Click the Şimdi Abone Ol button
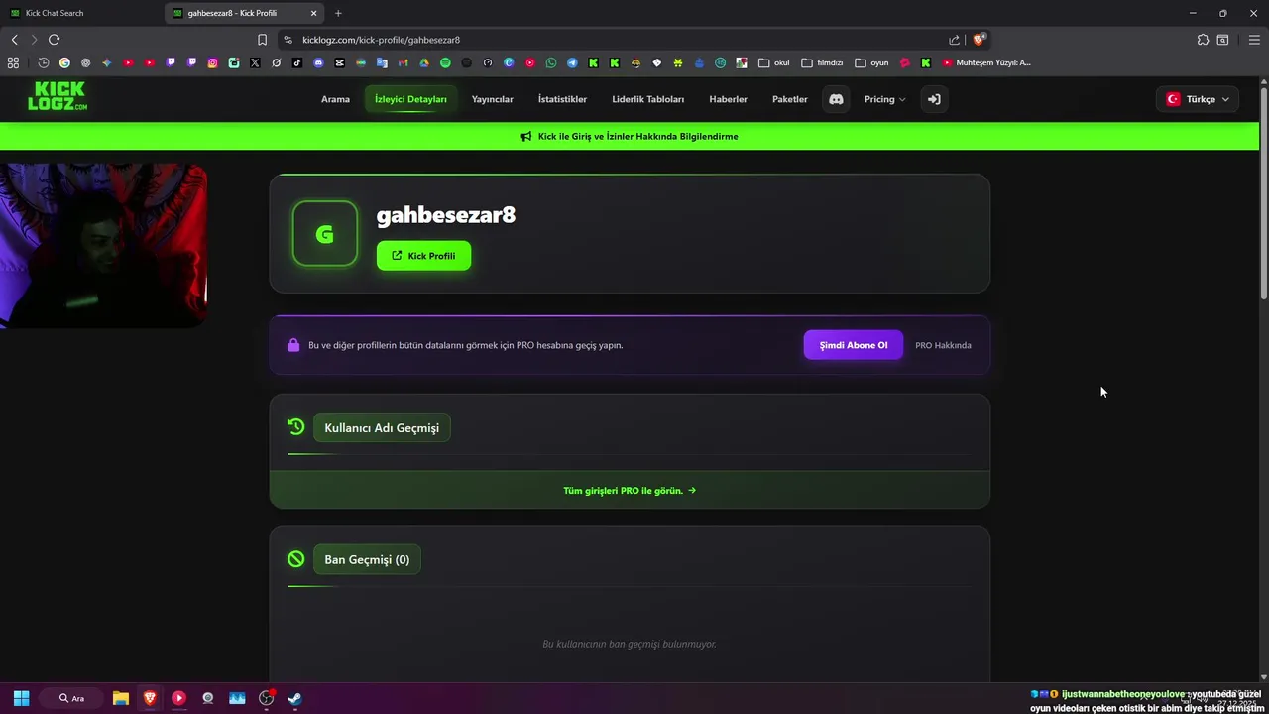Screen dimensions: 1269x714 coord(853,345)
